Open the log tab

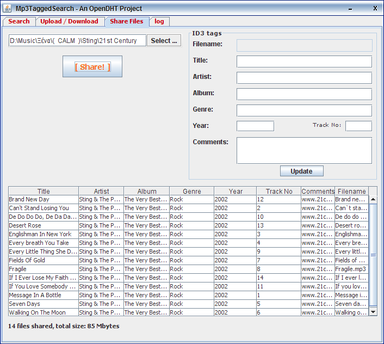[159, 21]
